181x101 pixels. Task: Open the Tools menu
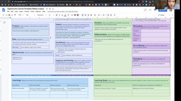point(32,12)
